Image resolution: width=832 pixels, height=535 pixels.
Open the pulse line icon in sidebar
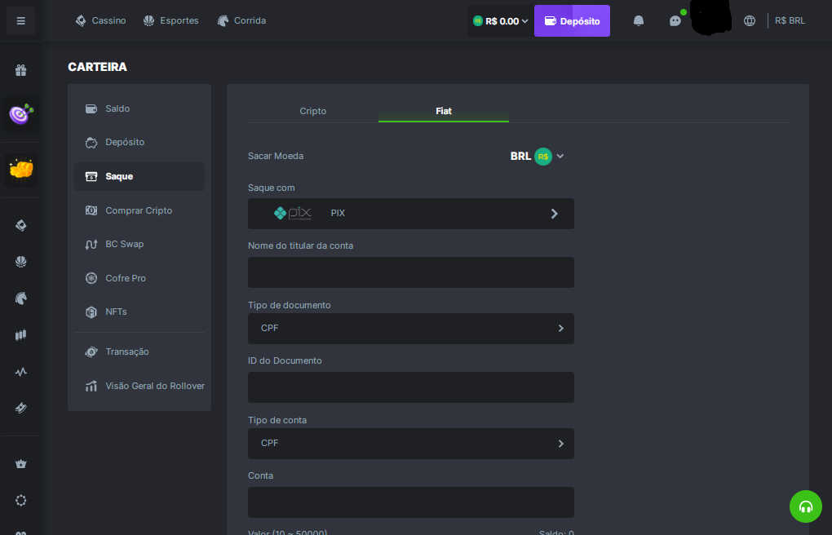click(x=20, y=372)
